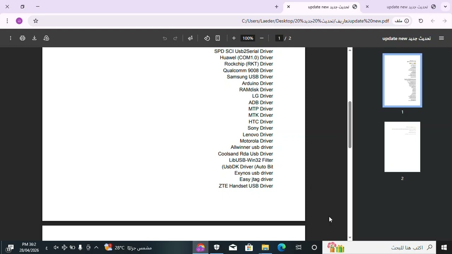
Task: Expand the hidden system tray icons chevron
Action: point(96,248)
